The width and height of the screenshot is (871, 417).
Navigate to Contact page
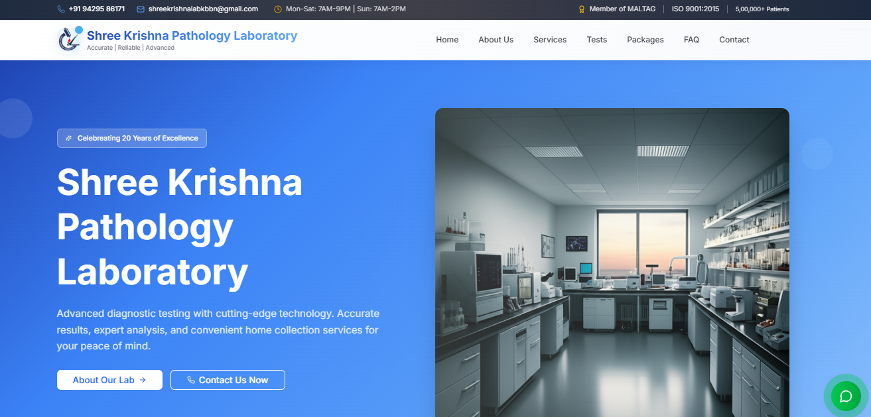click(x=734, y=40)
